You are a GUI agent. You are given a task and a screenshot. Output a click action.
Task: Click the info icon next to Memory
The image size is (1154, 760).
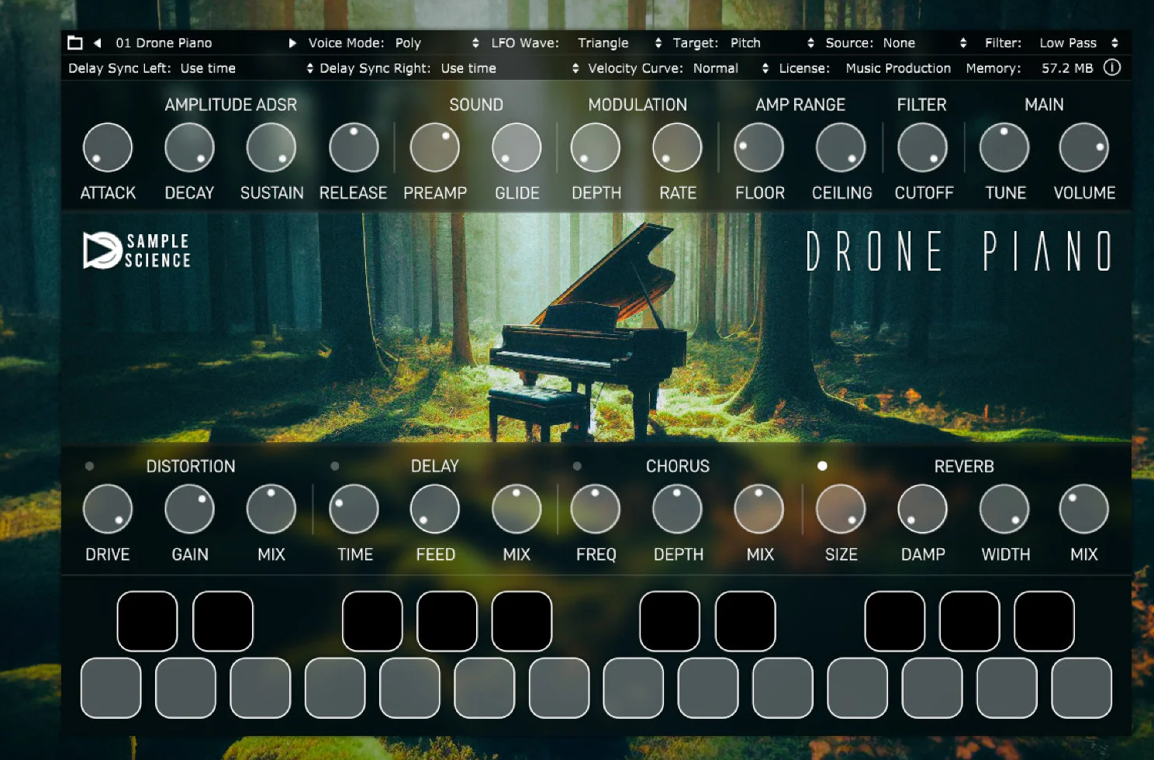[x=1112, y=67]
